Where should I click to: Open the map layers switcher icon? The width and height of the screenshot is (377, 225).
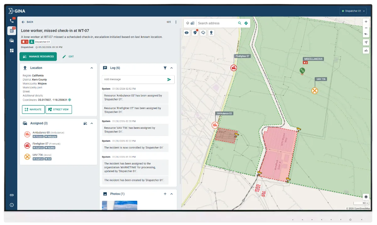pyautogui.click(x=366, y=197)
